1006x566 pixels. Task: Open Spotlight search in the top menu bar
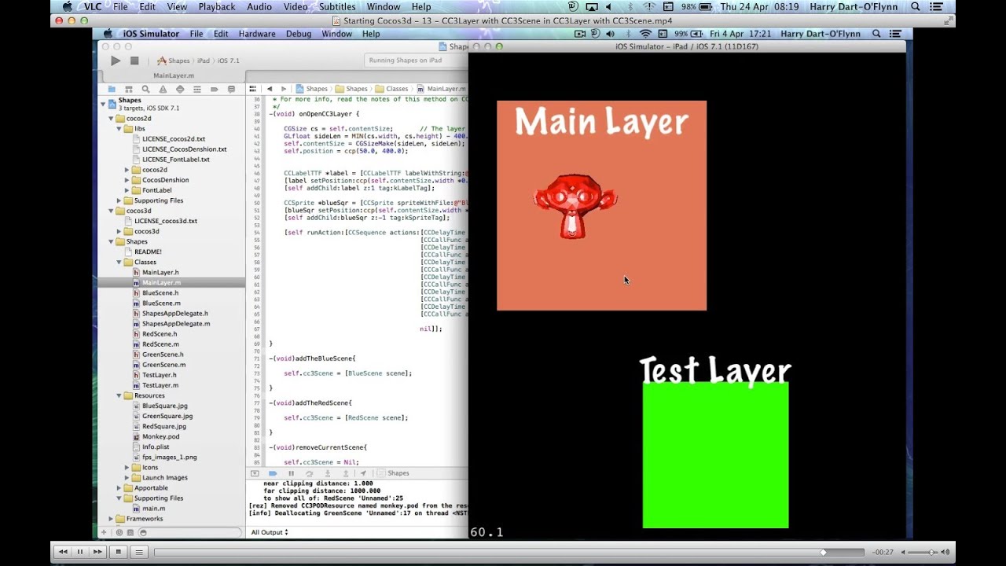pyautogui.click(x=916, y=6)
